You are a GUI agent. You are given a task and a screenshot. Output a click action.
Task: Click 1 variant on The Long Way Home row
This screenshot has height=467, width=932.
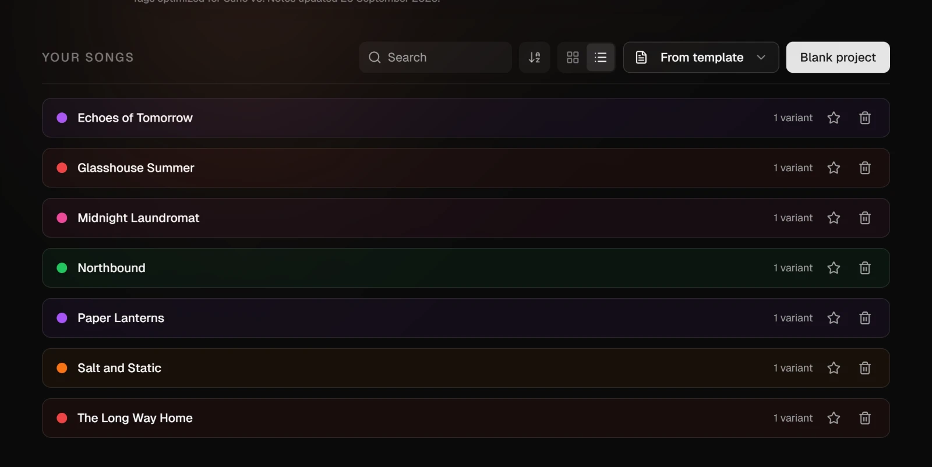pos(793,418)
